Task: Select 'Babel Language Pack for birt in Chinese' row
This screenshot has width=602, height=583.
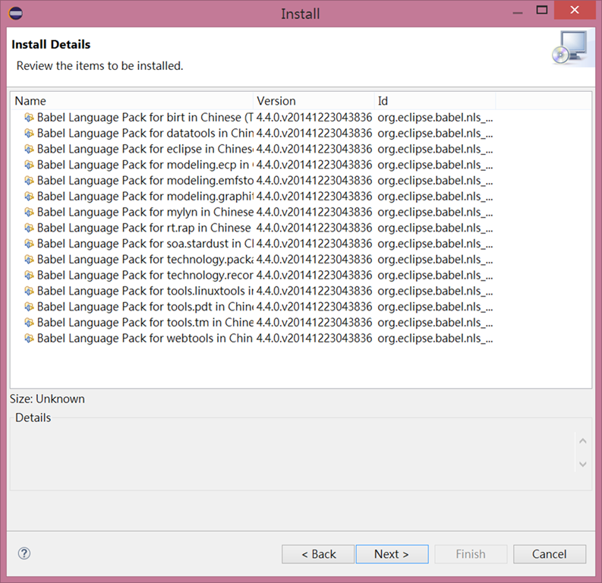Action: tap(146, 118)
